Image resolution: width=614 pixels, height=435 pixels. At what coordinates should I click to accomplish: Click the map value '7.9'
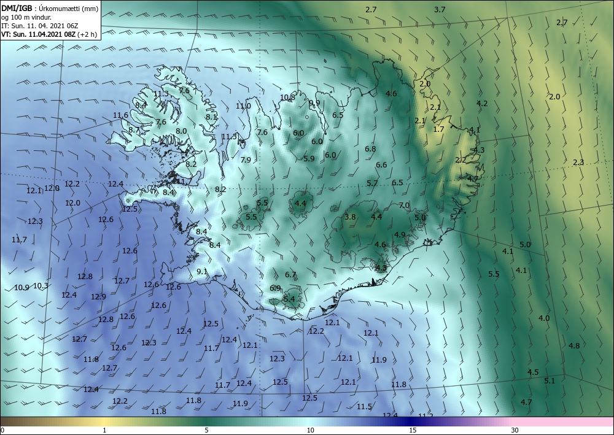click(x=246, y=160)
